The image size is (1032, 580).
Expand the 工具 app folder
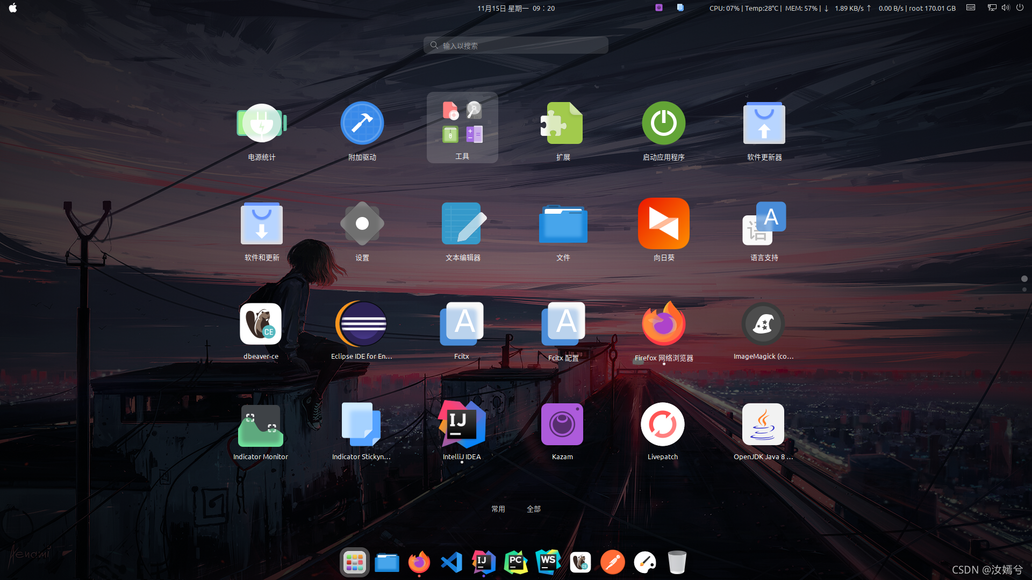coord(462,127)
